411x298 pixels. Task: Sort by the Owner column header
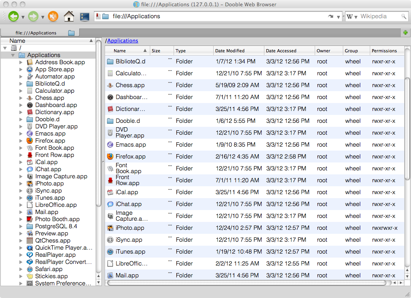329,51
